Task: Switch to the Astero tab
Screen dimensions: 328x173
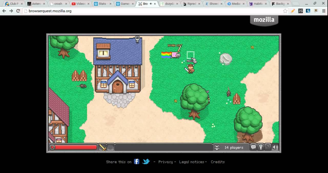Action: (x=36, y=4)
